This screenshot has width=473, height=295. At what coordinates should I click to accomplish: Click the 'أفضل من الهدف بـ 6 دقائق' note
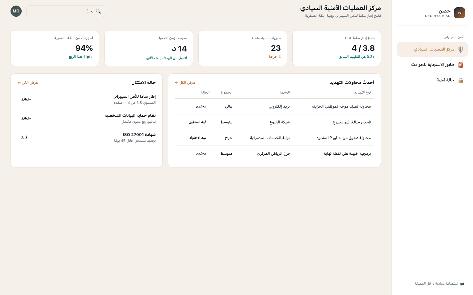(x=167, y=58)
